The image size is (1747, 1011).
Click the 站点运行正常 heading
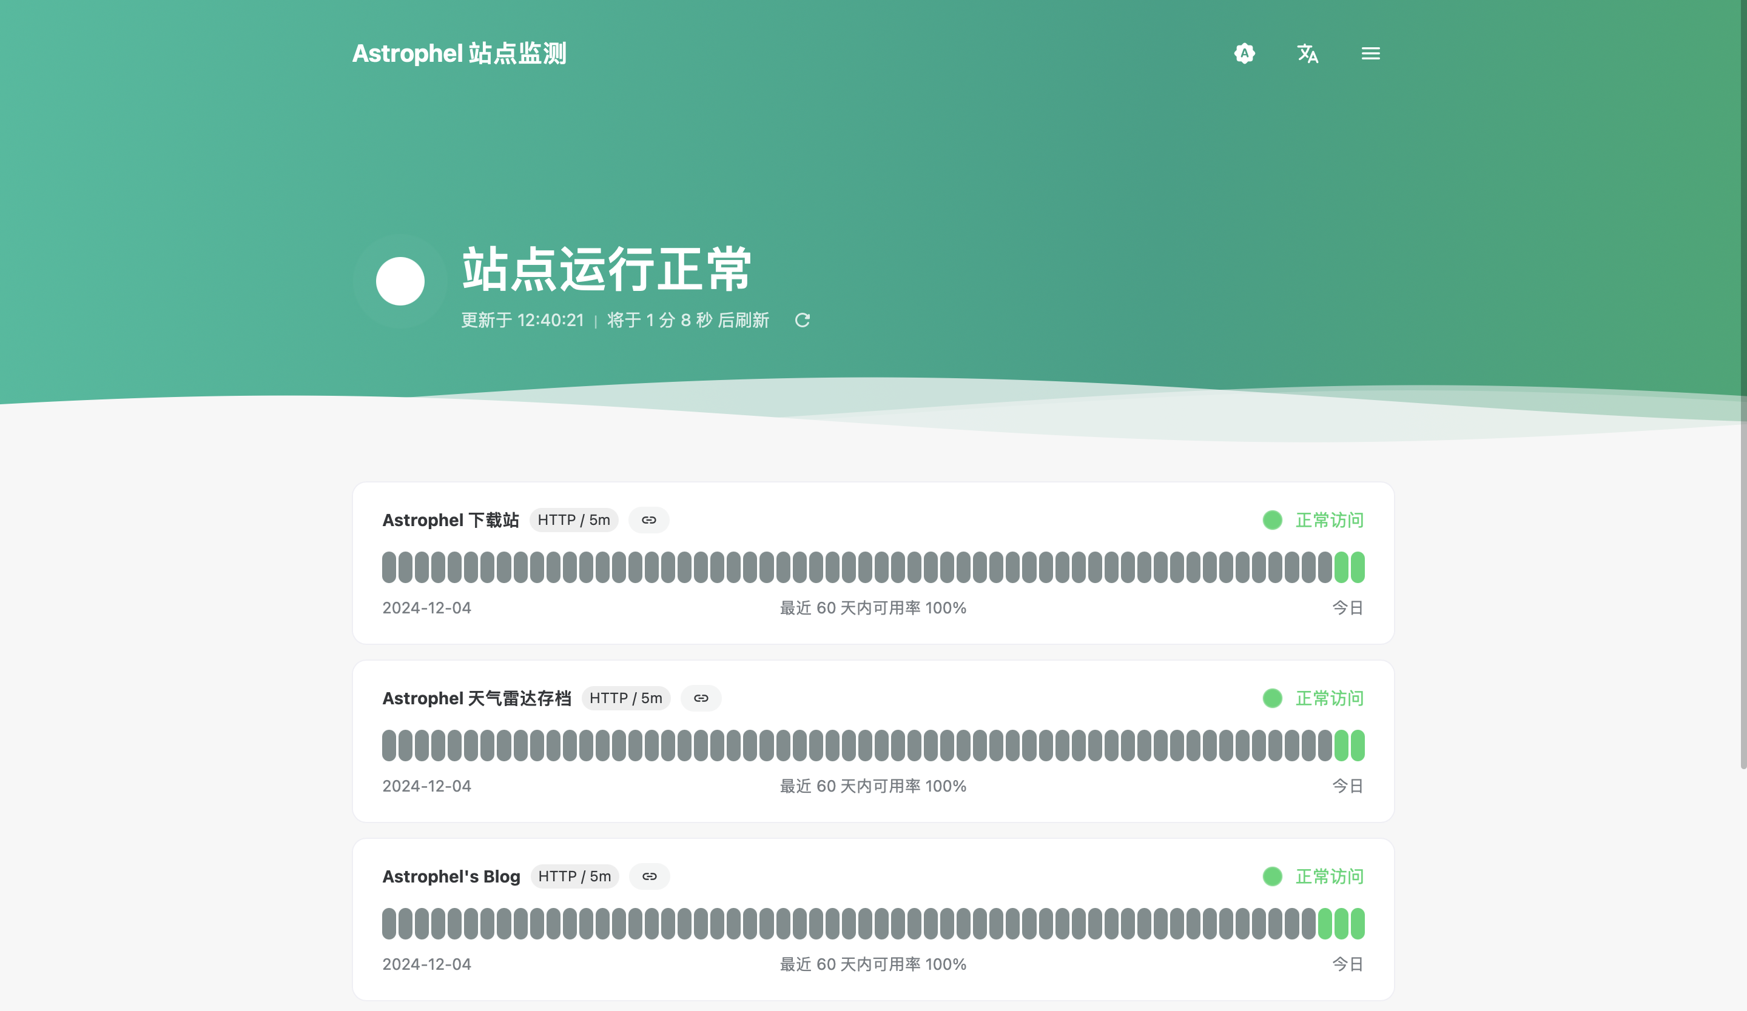[x=607, y=269]
